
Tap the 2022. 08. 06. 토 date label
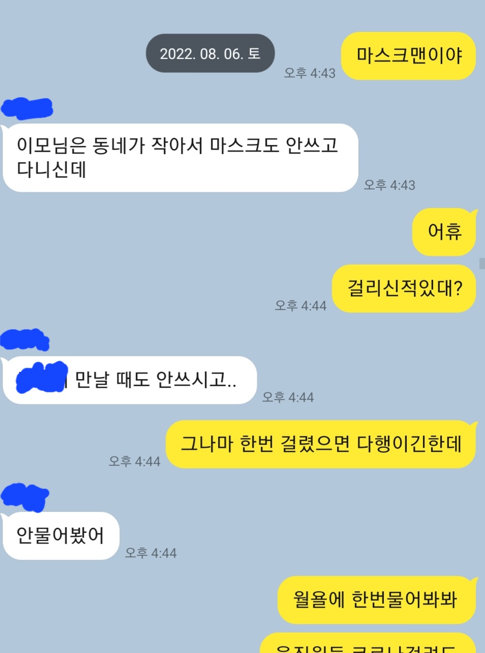coord(210,53)
